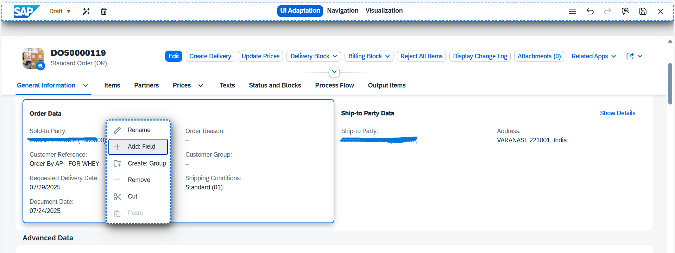Click the magic wand activate icon
The image size is (675, 253).
(86, 11)
